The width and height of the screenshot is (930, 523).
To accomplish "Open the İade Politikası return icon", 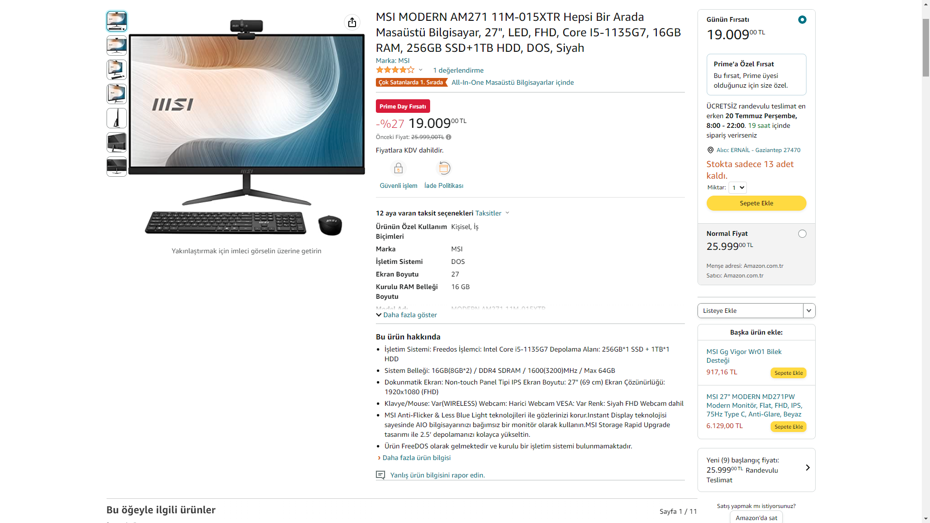I will click(444, 168).
